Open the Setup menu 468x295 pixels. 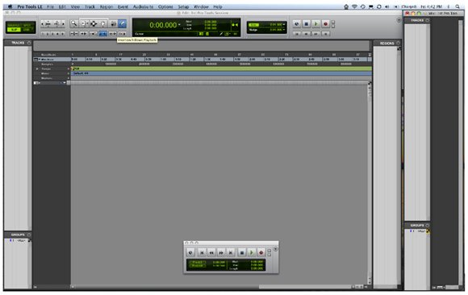[183, 6]
